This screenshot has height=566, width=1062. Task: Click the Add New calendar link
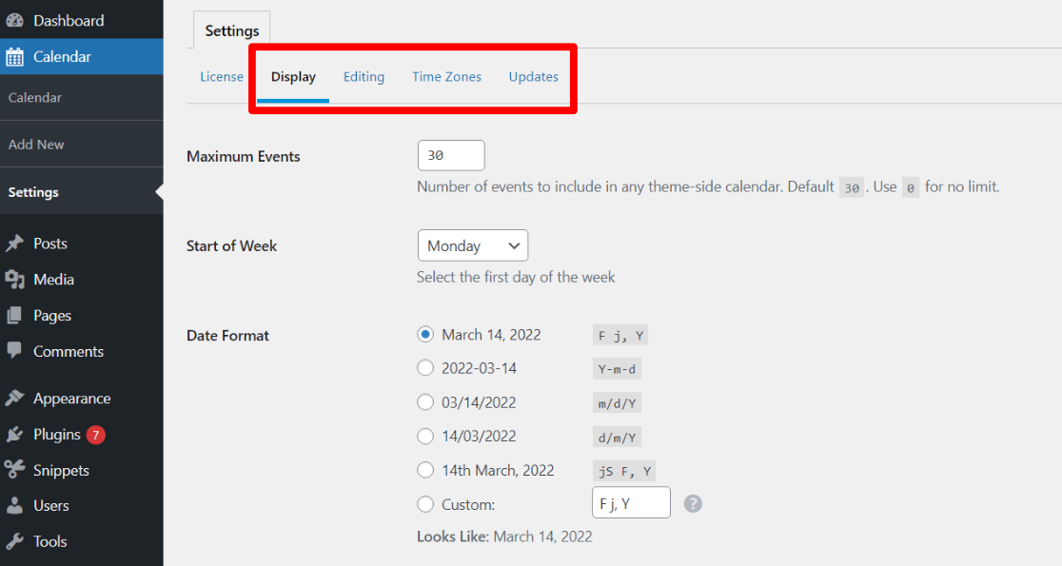(x=36, y=144)
